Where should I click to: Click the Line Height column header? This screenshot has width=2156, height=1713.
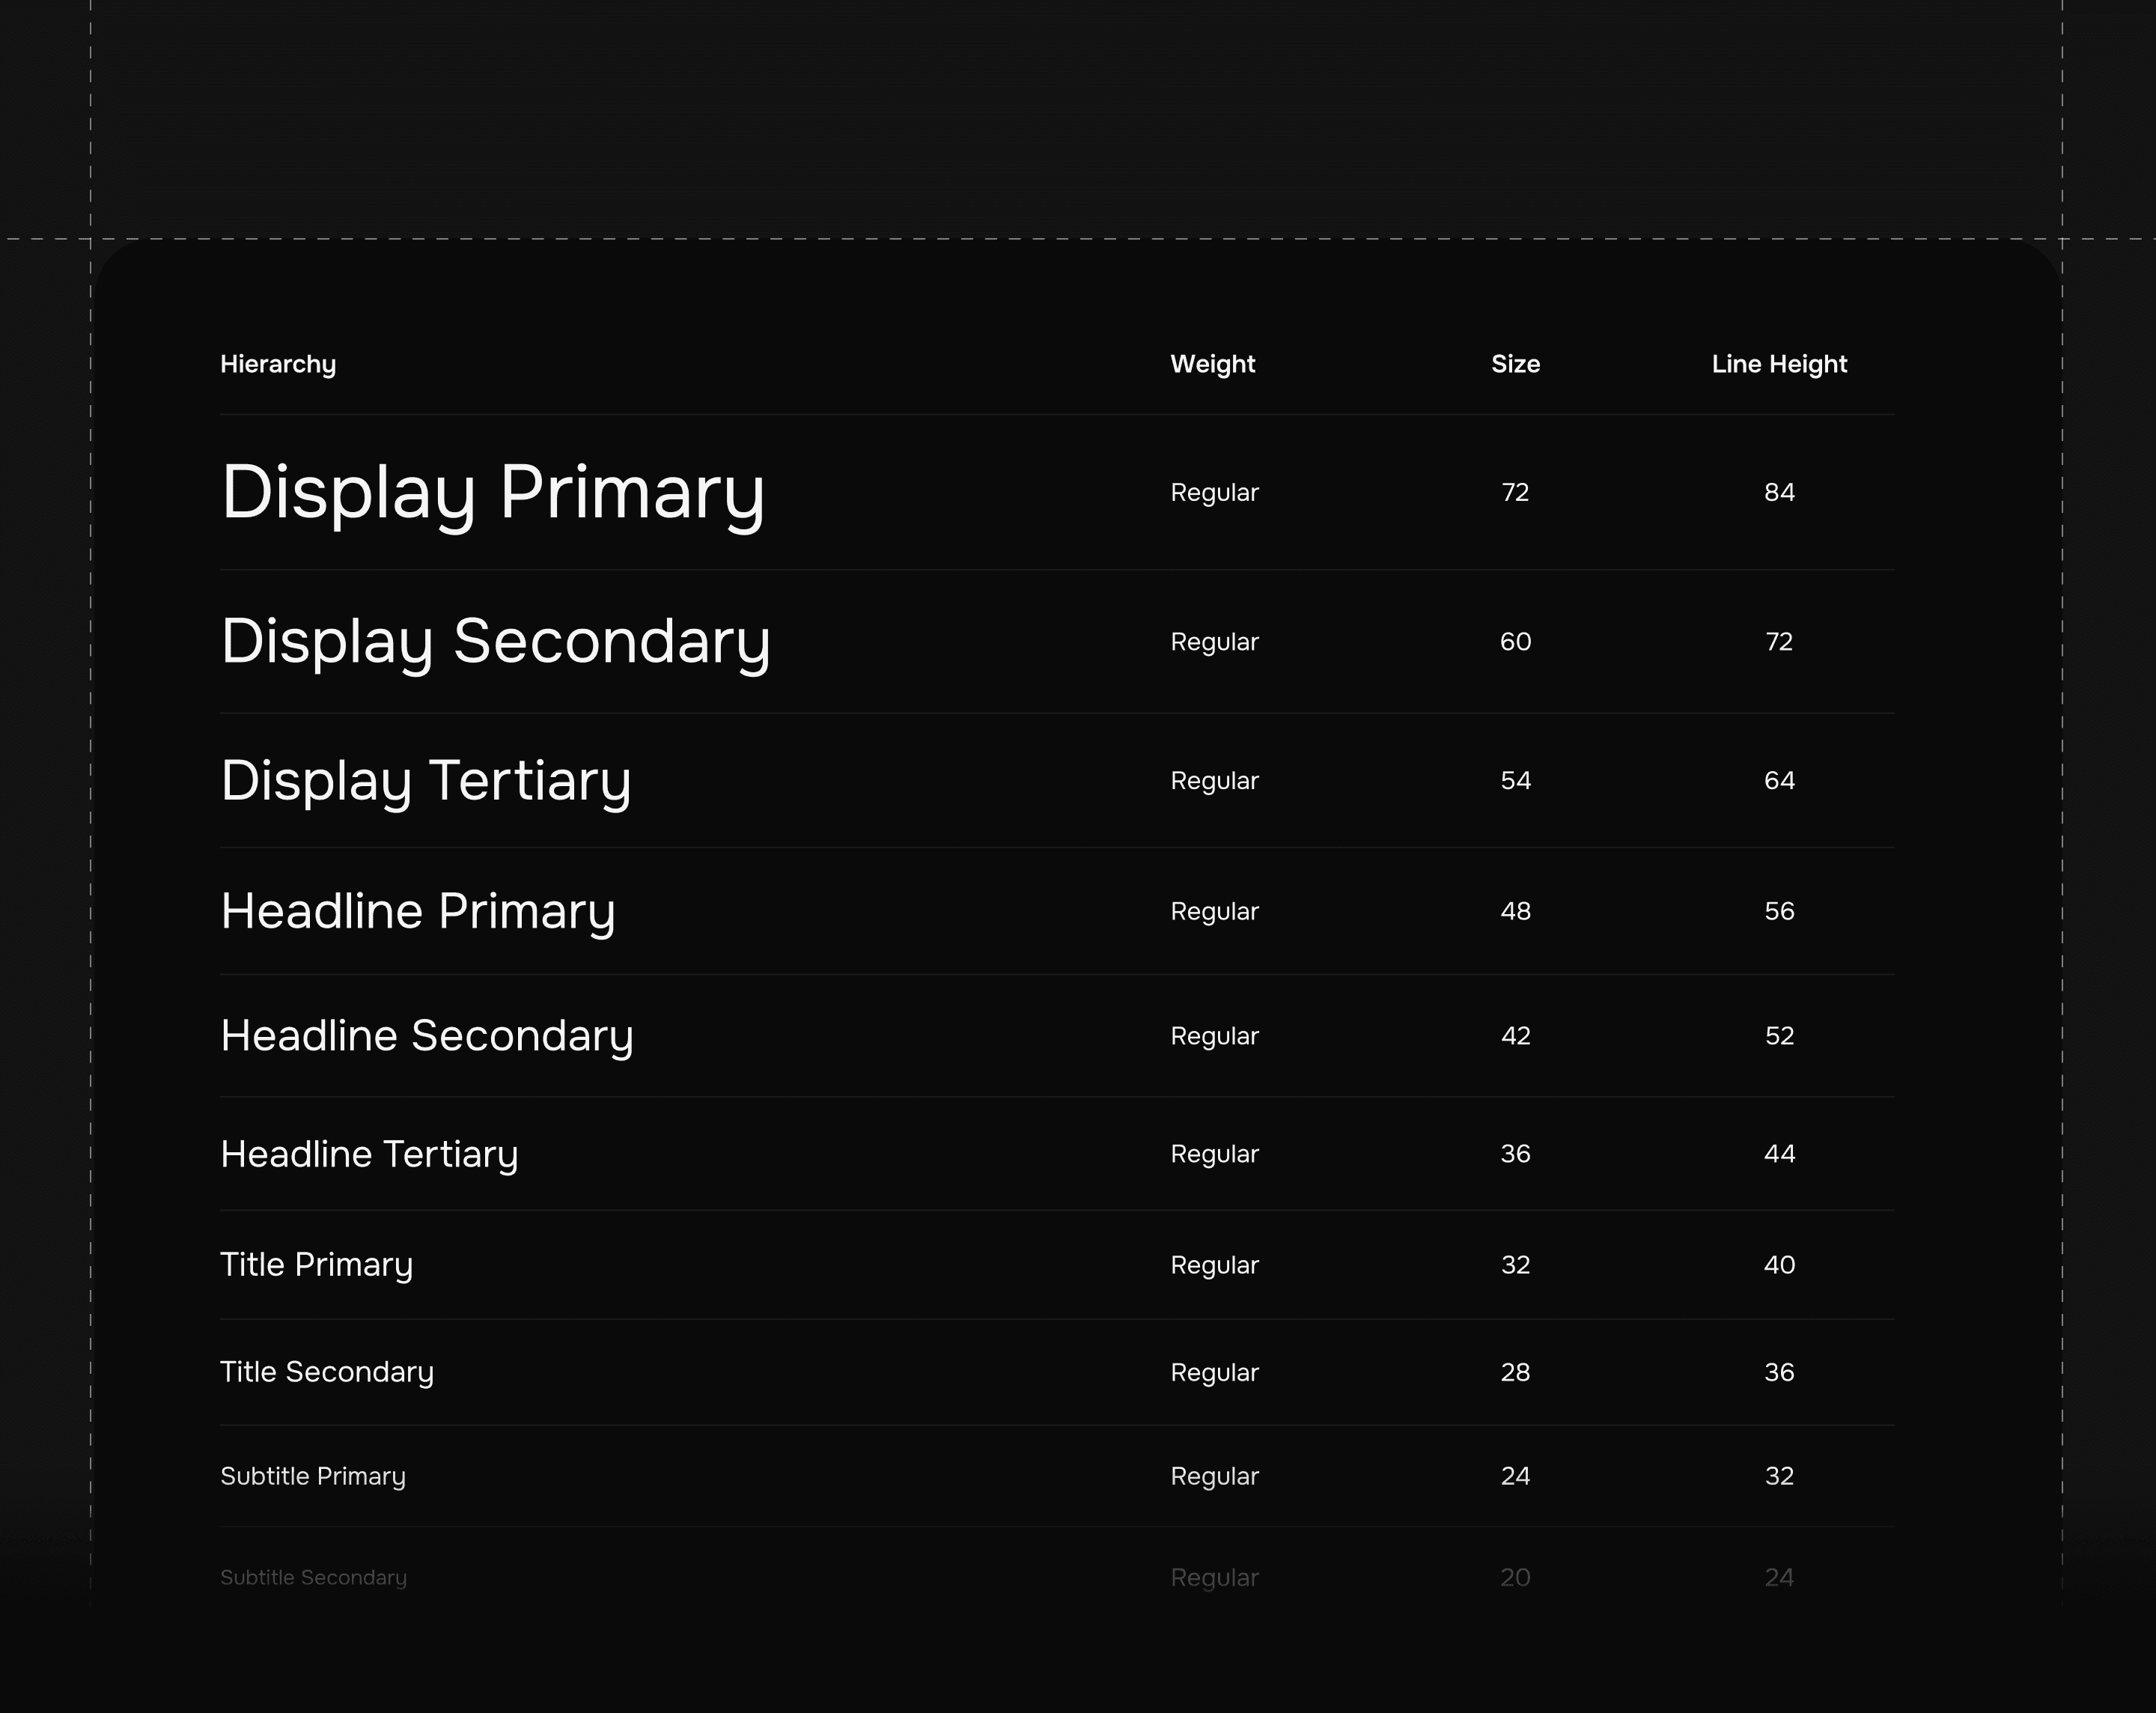pos(1779,364)
